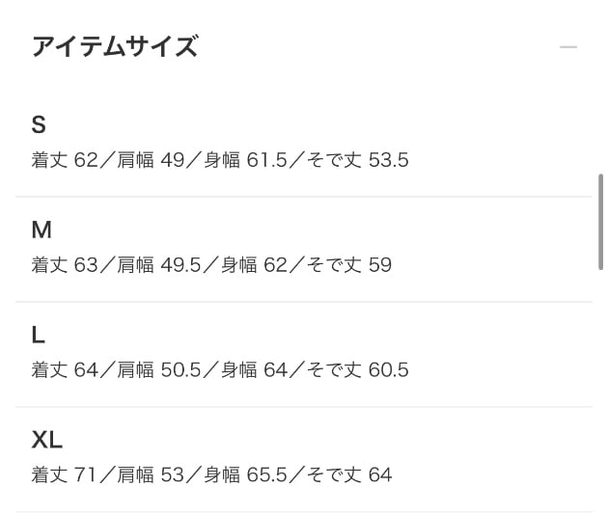This screenshot has width=608, height=514.
Task: Click L size measurements 着丈 64 line
Action: [x=220, y=370]
